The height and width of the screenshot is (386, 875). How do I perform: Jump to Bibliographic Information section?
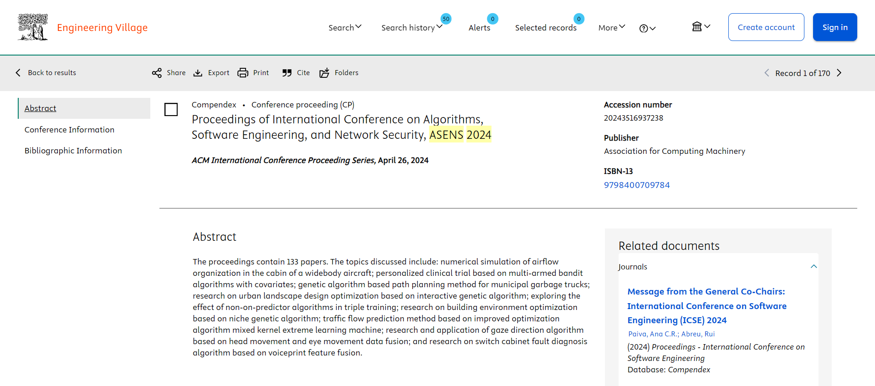point(73,151)
